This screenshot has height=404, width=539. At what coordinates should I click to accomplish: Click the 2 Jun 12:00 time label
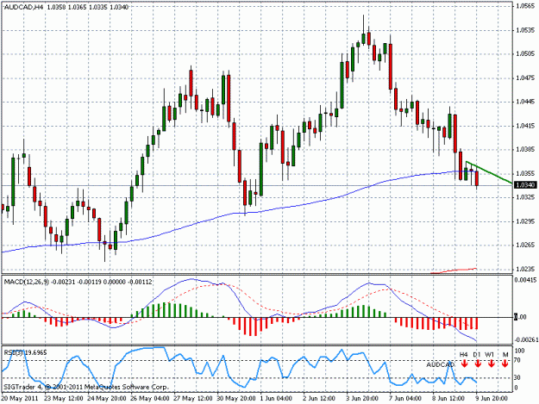coord(319,399)
